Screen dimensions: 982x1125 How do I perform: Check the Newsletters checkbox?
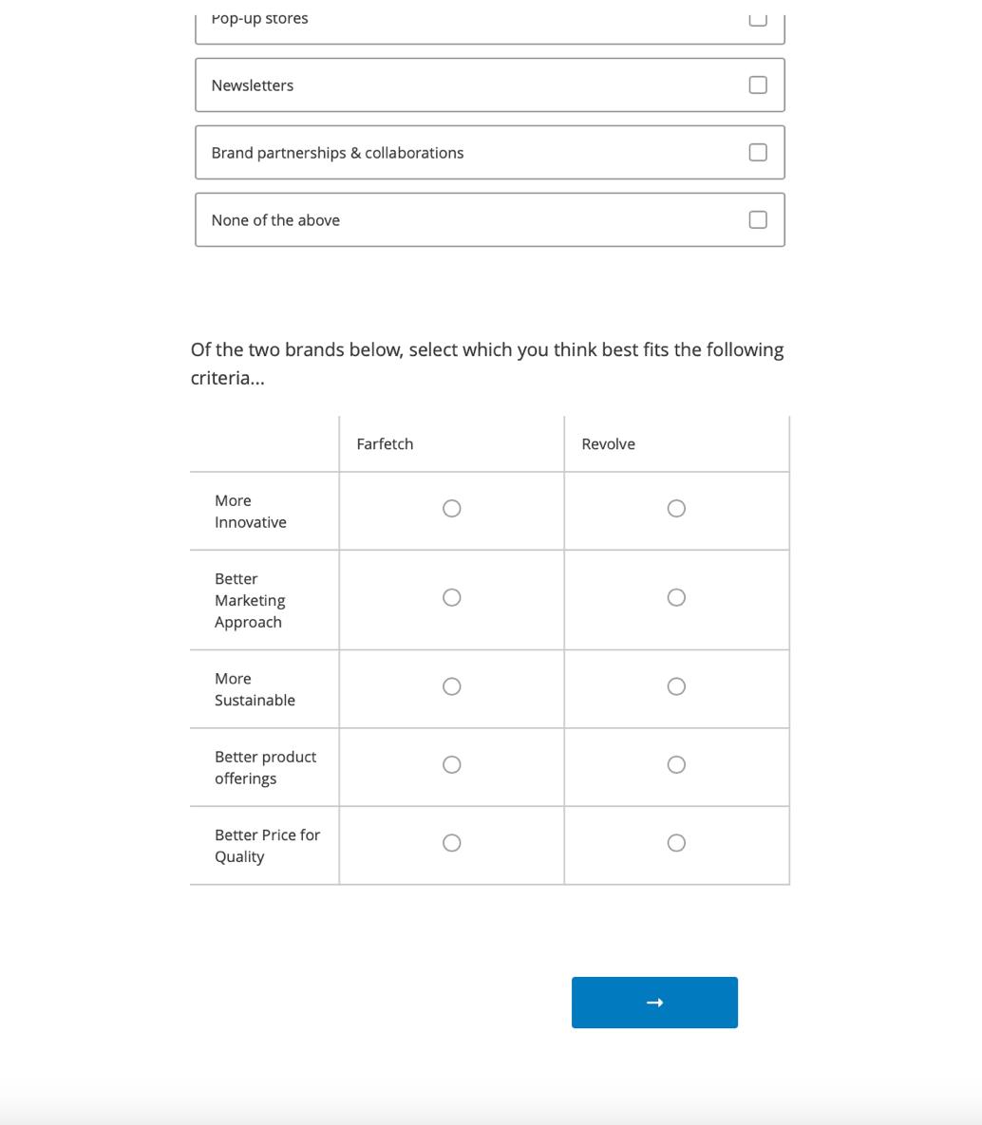click(x=758, y=85)
